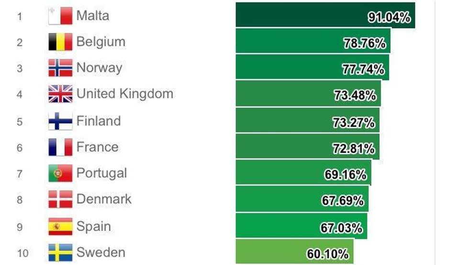
Task: Select the Portugal country name
Action: 102,173
